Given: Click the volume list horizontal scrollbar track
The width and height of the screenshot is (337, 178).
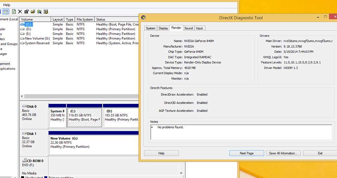Looking at the screenshot, I should click(x=82, y=97).
